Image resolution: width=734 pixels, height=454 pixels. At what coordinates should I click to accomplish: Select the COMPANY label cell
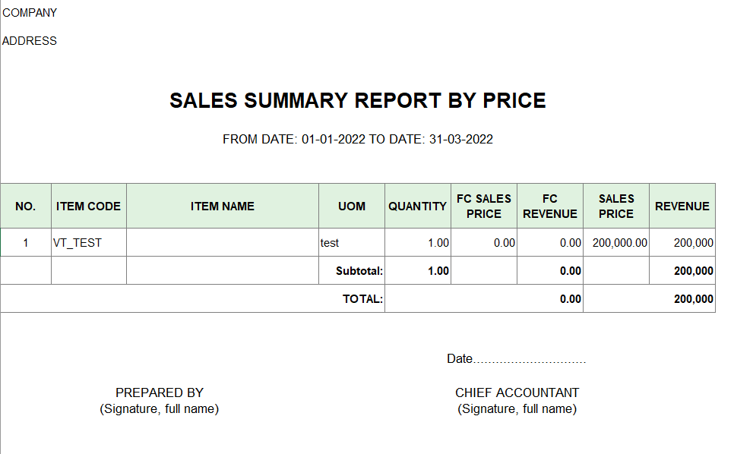click(30, 13)
